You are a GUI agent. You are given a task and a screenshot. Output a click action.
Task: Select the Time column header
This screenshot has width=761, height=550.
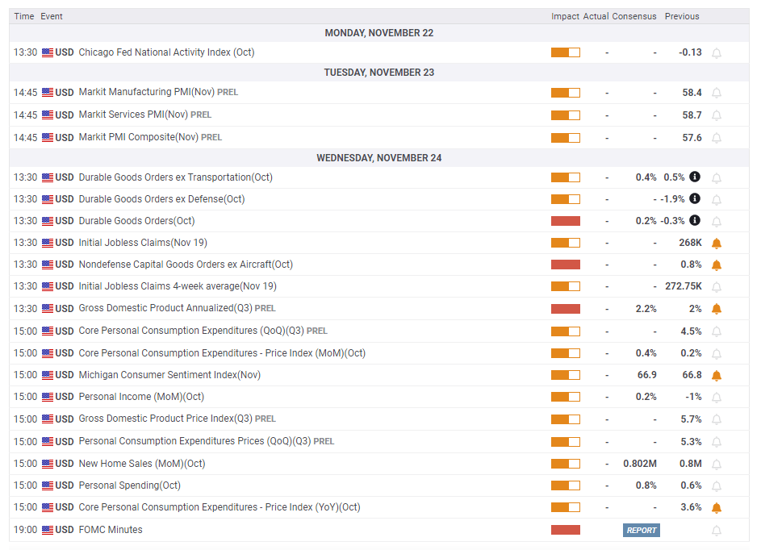pos(24,16)
